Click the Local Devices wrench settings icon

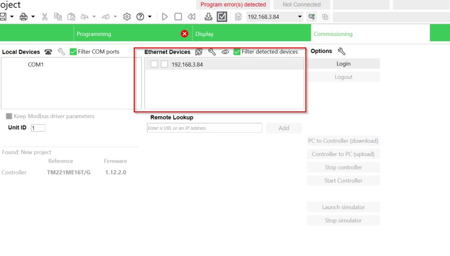62,52
